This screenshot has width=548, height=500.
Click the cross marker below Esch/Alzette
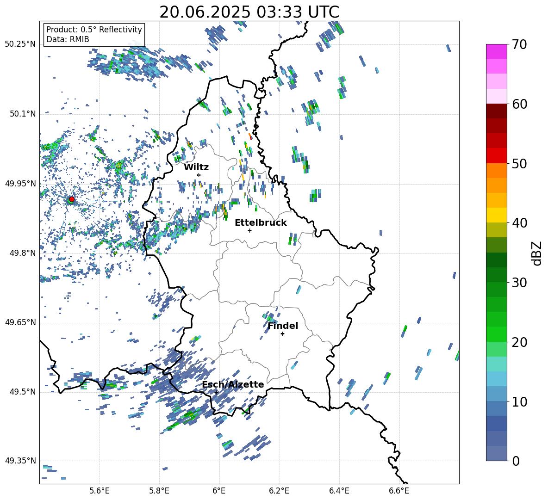[x=216, y=392]
